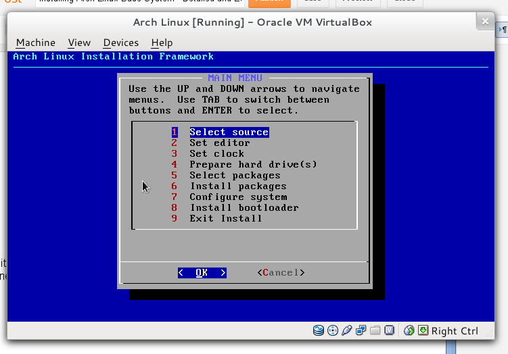The width and height of the screenshot is (508, 354).
Task: Click the virtualization features chip icon
Action: (390, 330)
